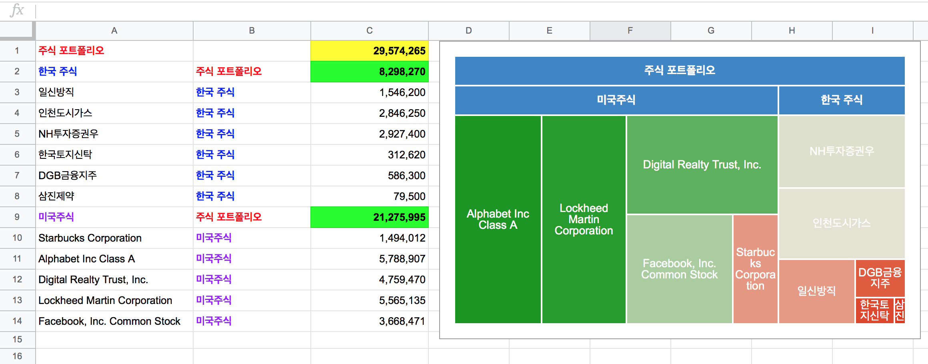Select cell A9 '미국주식'
This screenshot has height=364, width=928.
[114, 217]
